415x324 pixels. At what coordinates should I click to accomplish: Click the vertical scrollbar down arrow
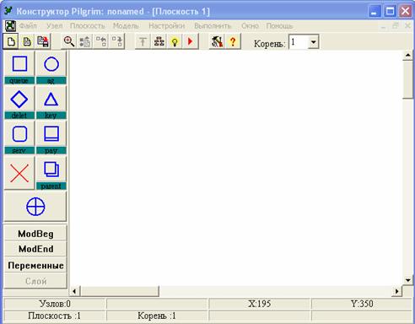407,280
